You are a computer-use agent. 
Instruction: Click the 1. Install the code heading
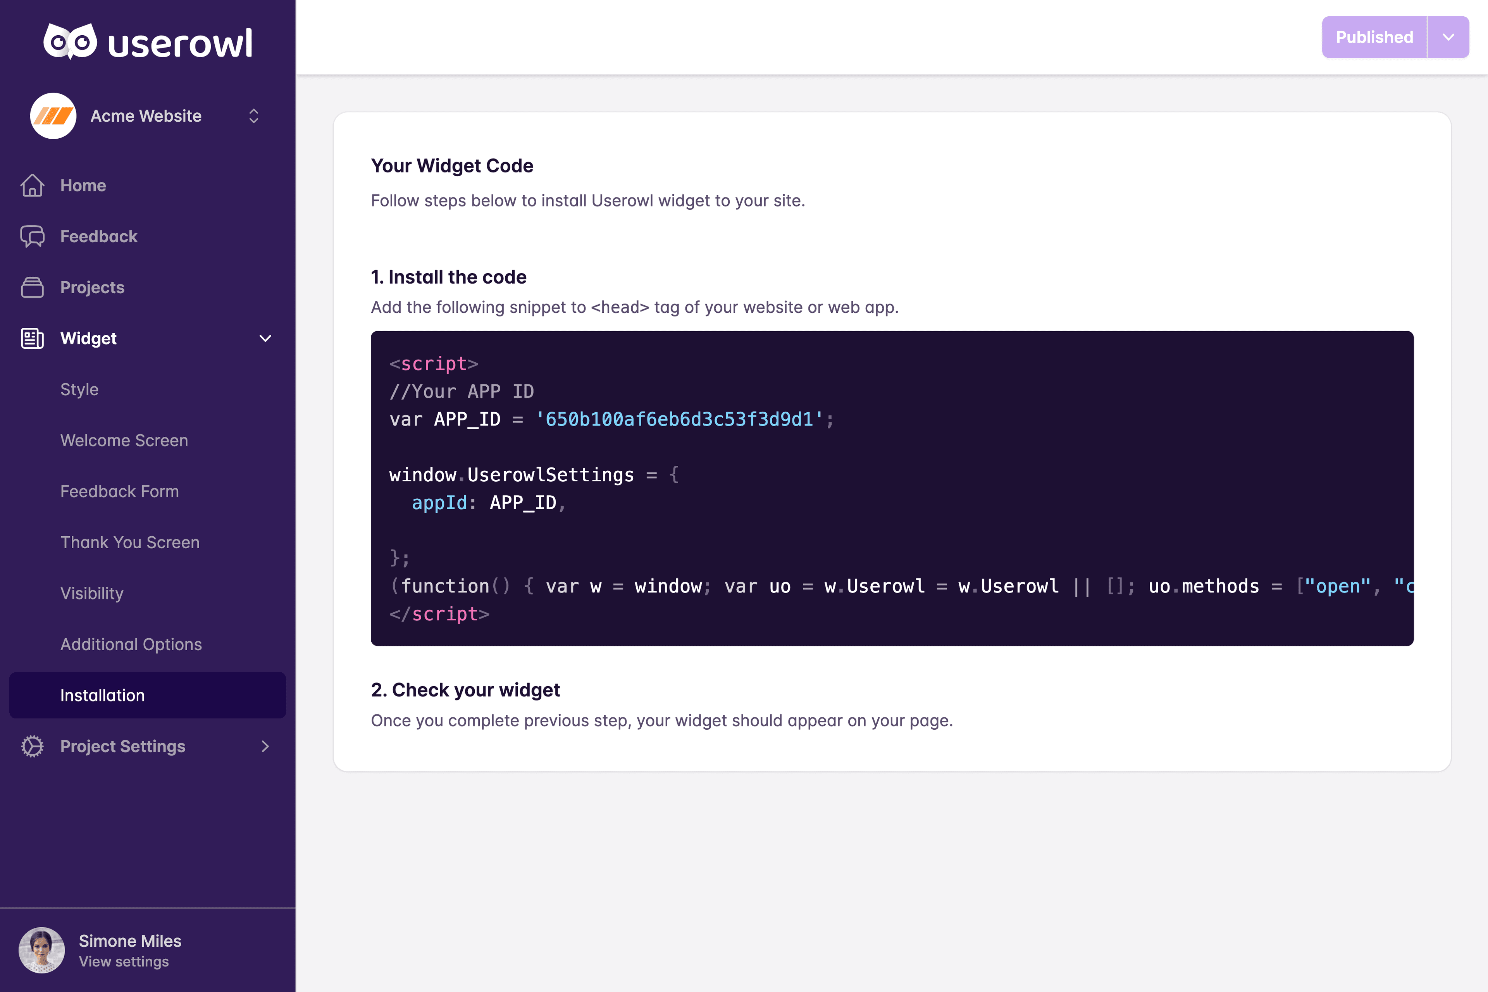[x=449, y=277]
